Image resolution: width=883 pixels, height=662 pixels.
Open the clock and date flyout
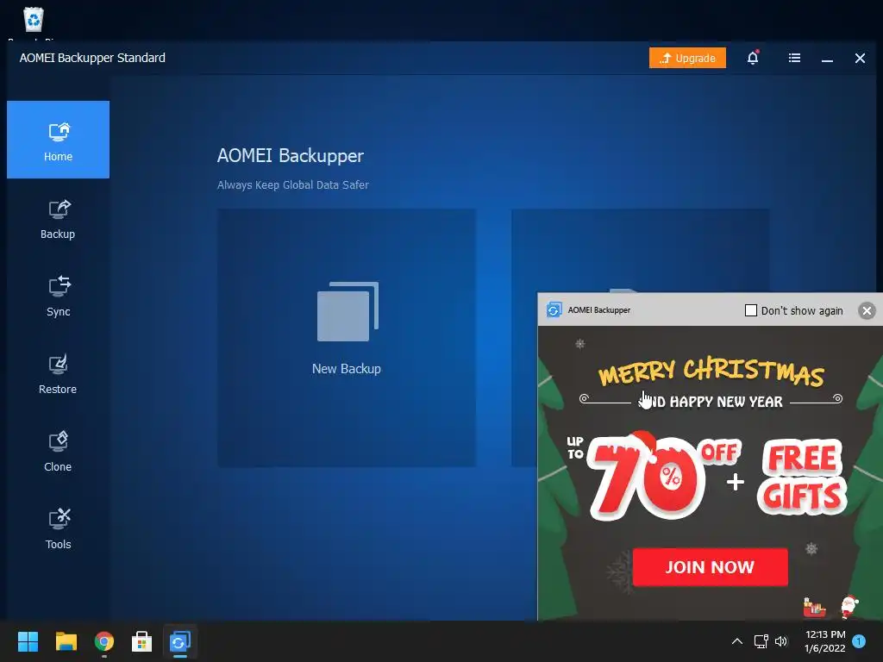tap(825, 641)
